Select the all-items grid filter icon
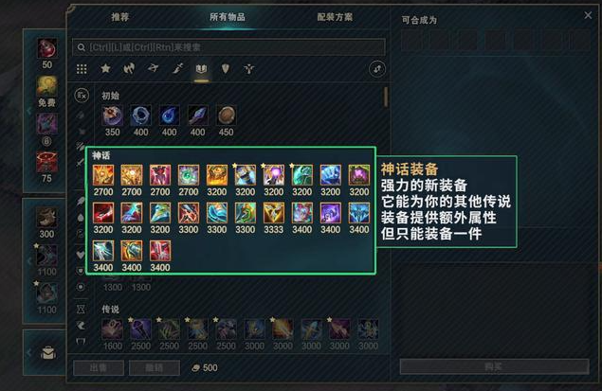The width and height of the screenshot is (602, 391). point(82,69)
